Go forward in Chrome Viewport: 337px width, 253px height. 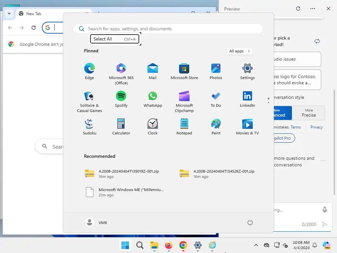point(22,28)
